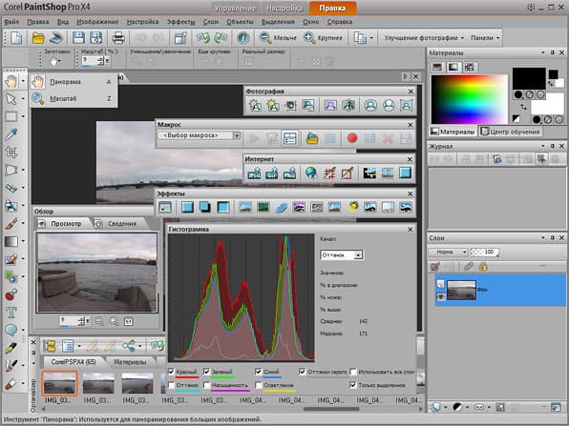Select the Pan hand tool
Image resolution: width=569 pixels, height=426 pixels.
(x=11, y=81)
